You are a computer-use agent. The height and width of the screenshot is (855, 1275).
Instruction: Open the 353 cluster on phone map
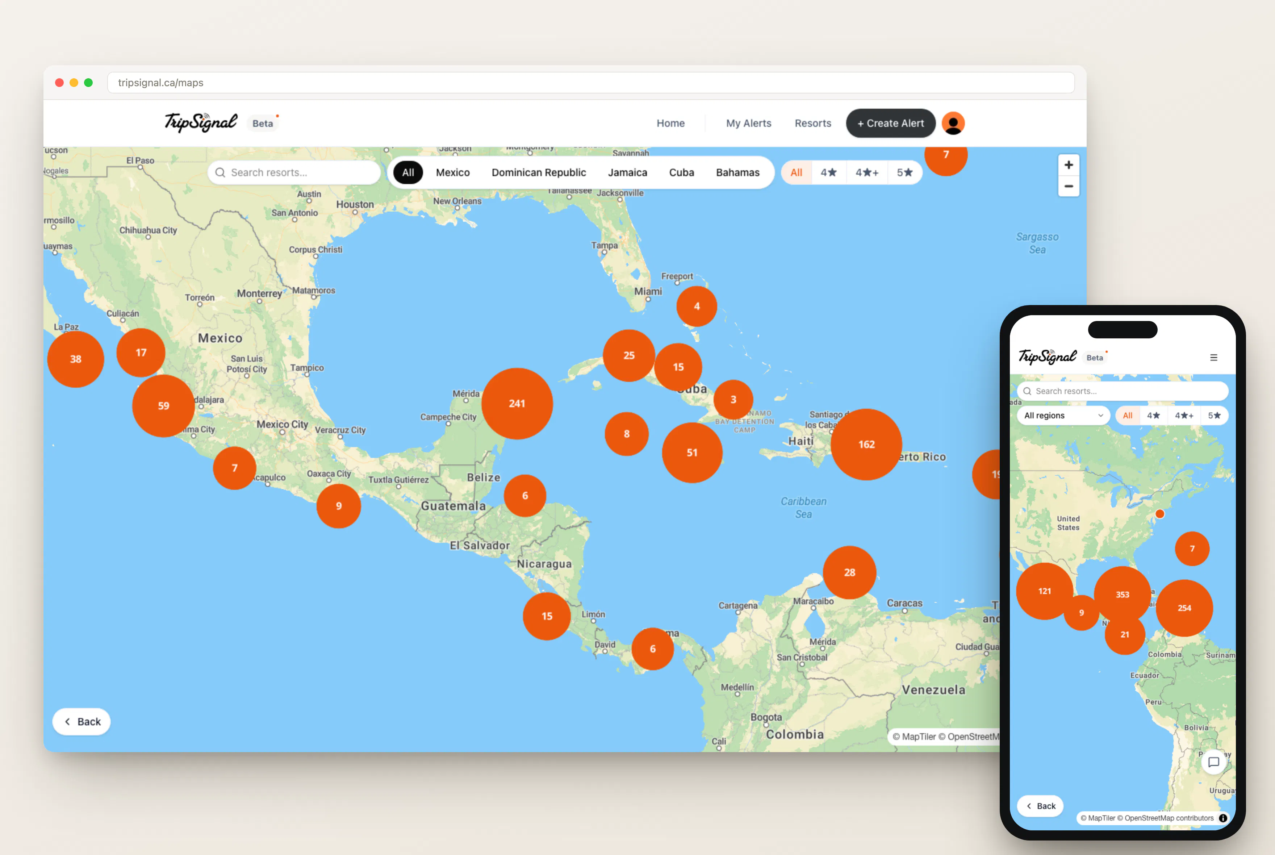(1123, 595)
